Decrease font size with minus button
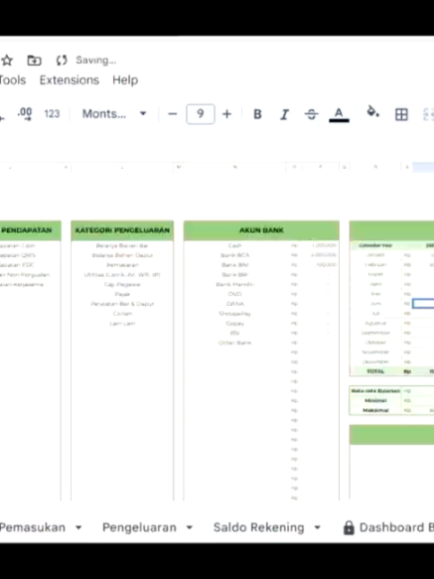The width and height of the screenshot is (434, 579). click(173, 114)
